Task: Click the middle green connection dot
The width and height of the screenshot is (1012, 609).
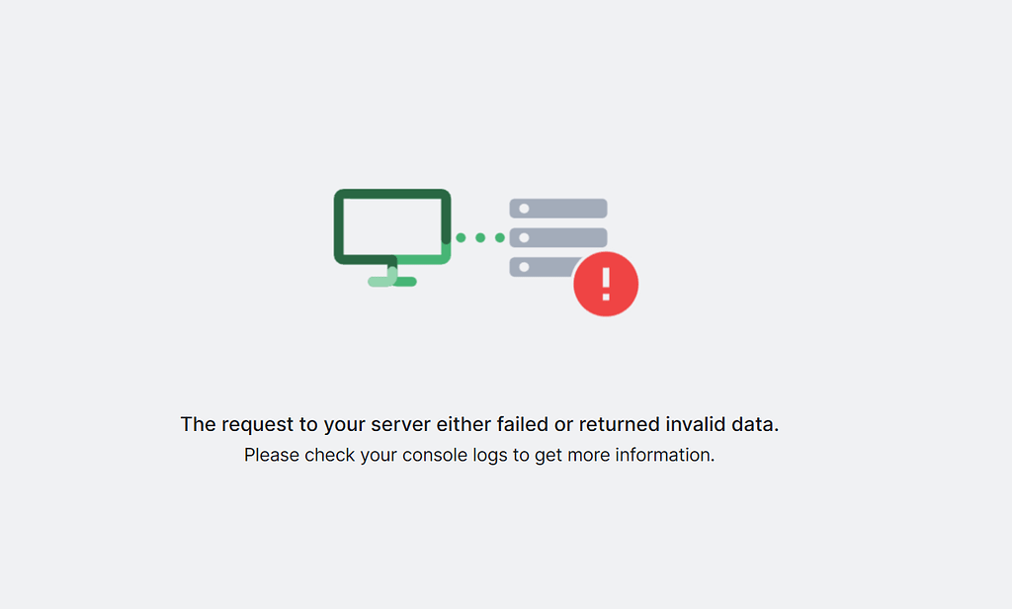Action: (480, 238)
